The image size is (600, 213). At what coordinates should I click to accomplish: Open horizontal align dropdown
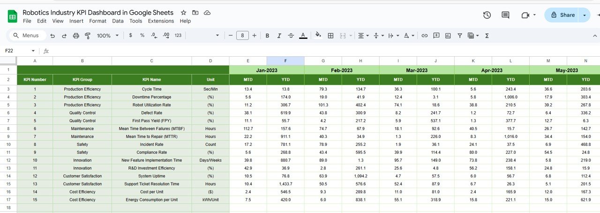363,36
